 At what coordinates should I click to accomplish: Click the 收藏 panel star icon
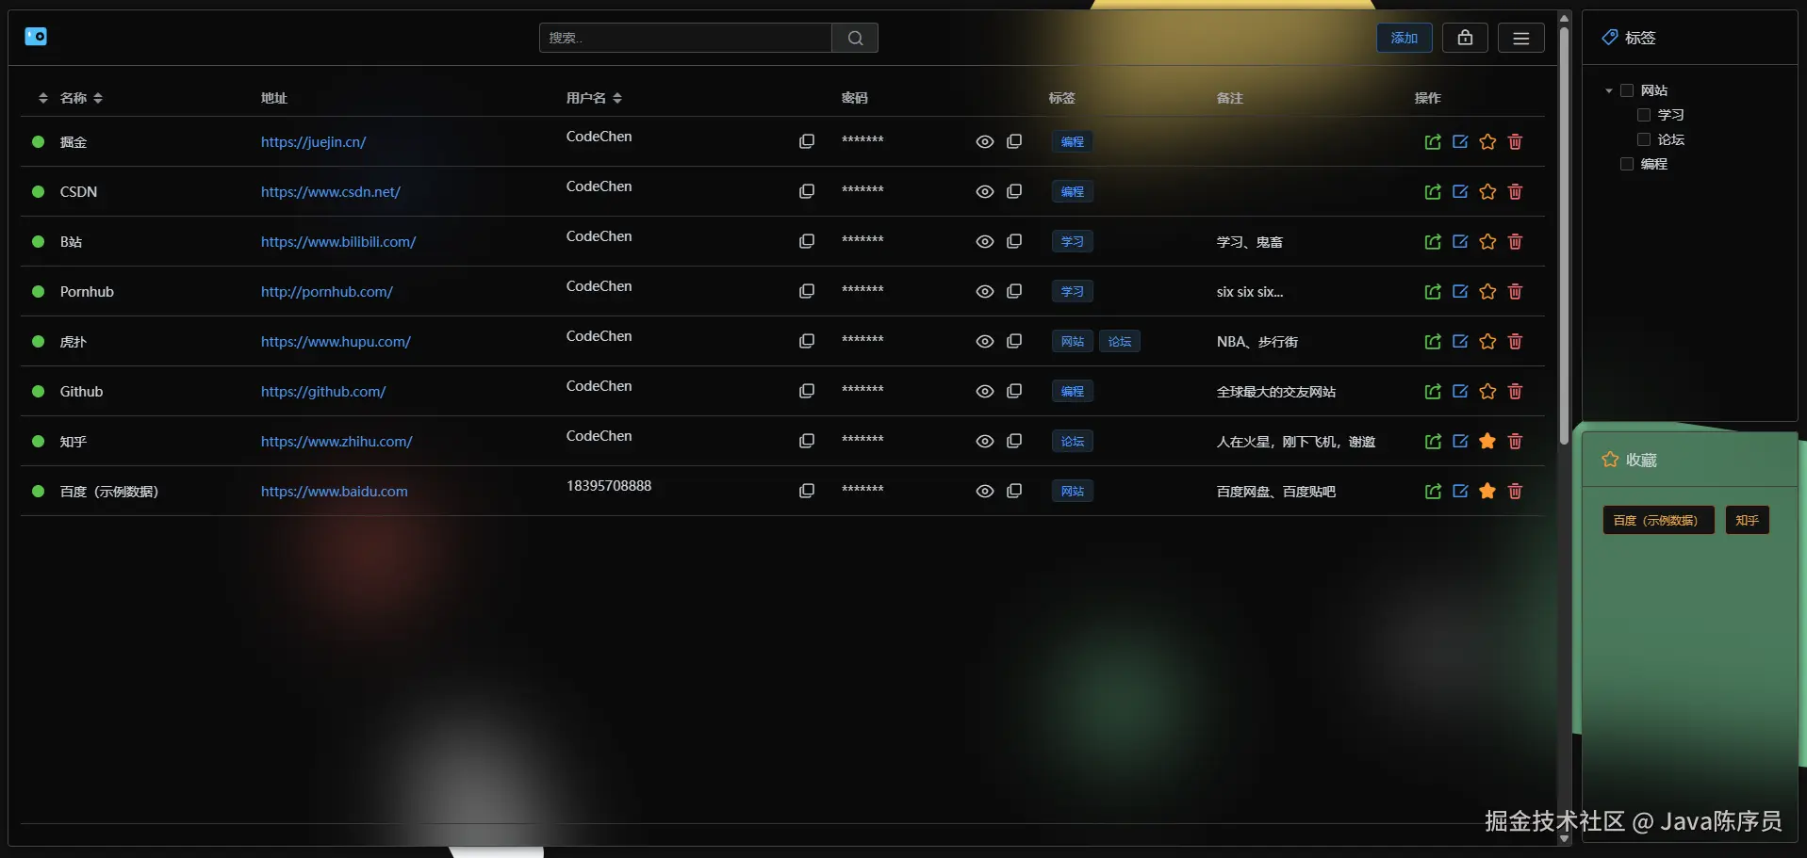pyautogui.click(x=1610, y=460)
